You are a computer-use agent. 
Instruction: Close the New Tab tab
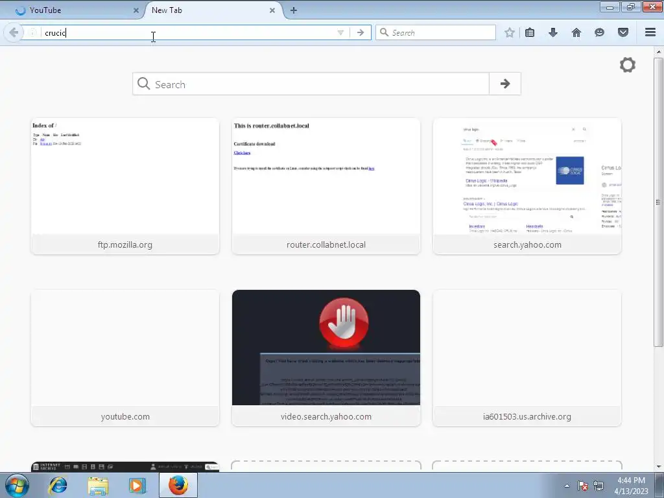click(272, 10)
